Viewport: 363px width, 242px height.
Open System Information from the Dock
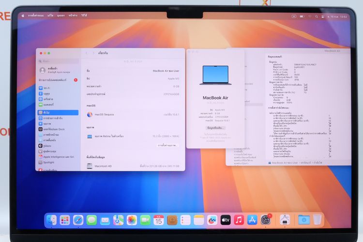tap(285, 220)
